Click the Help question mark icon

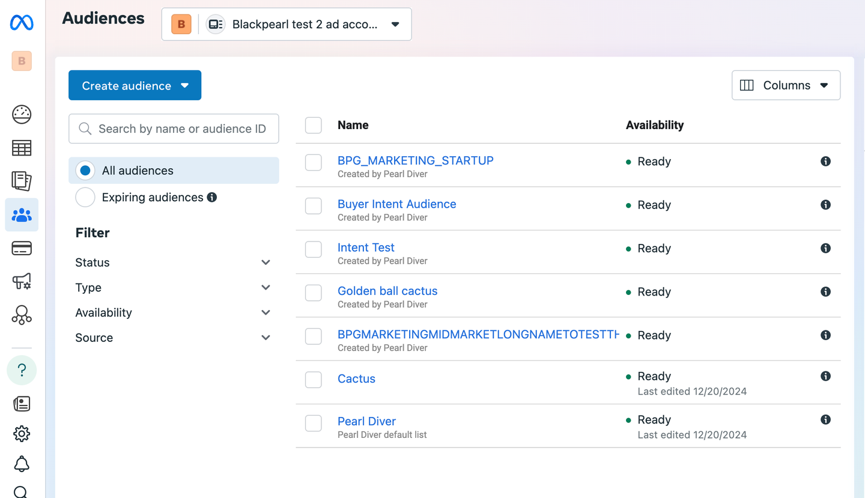pyautogui.click(x=22, y=371)
